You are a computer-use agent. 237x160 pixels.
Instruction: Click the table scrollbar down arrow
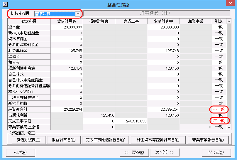click(229, 127)
